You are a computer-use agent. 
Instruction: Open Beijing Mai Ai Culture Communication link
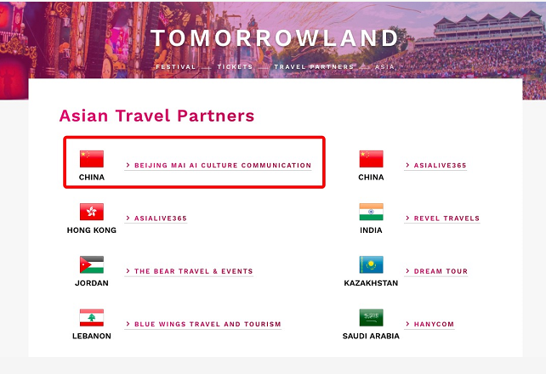click(219, 165)
